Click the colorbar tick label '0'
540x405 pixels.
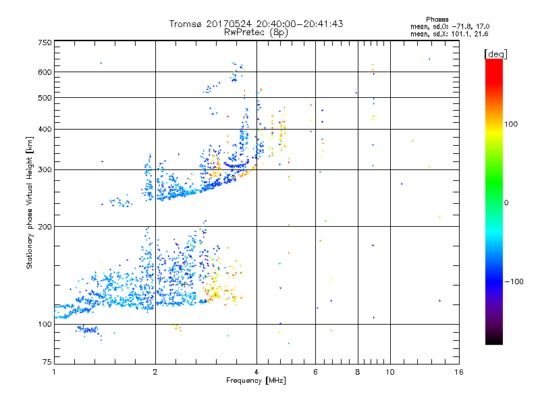(506, 203)
